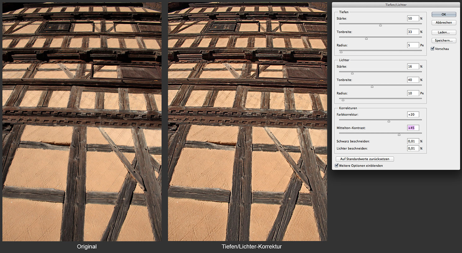Click the Lichter Radius value field
Image resolution: width=462 pixels, height=253 pixels.
(x=413, y=93)
